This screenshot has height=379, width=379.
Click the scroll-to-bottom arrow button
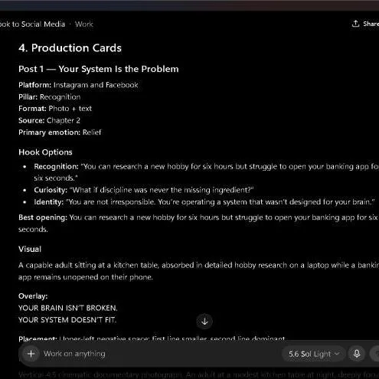[204, 322]
